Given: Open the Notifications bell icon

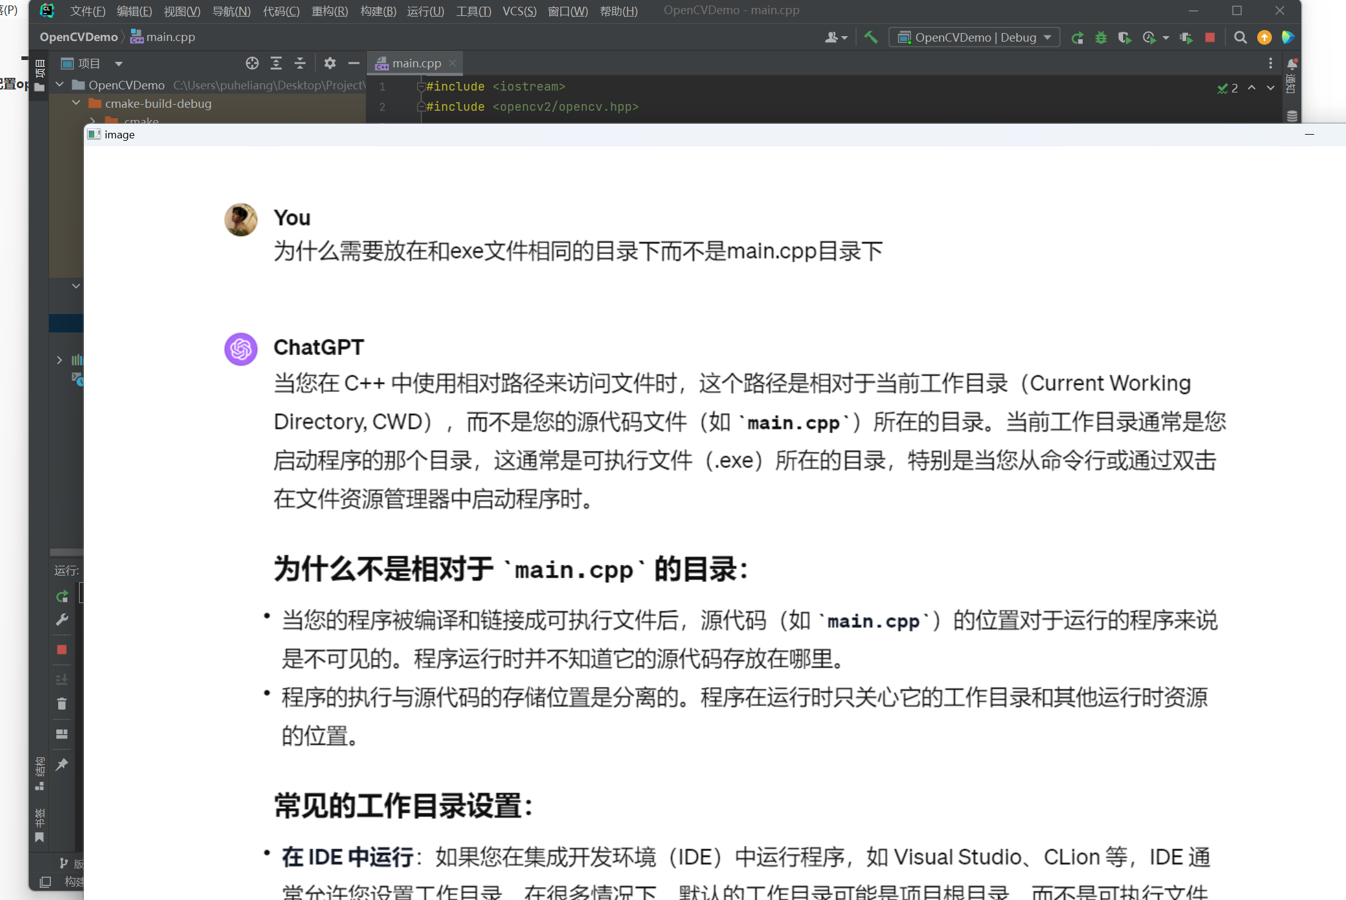Looking at the screenshot, I should pos(1291,64).
